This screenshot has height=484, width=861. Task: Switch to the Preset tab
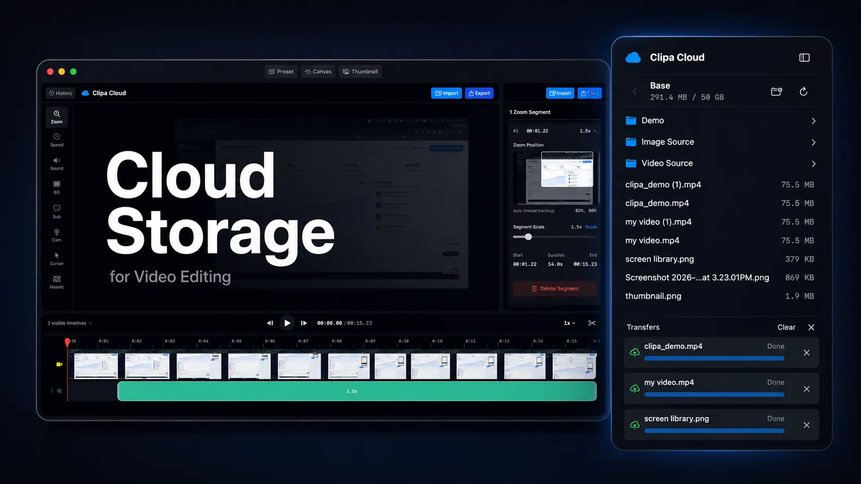point(281,71)
